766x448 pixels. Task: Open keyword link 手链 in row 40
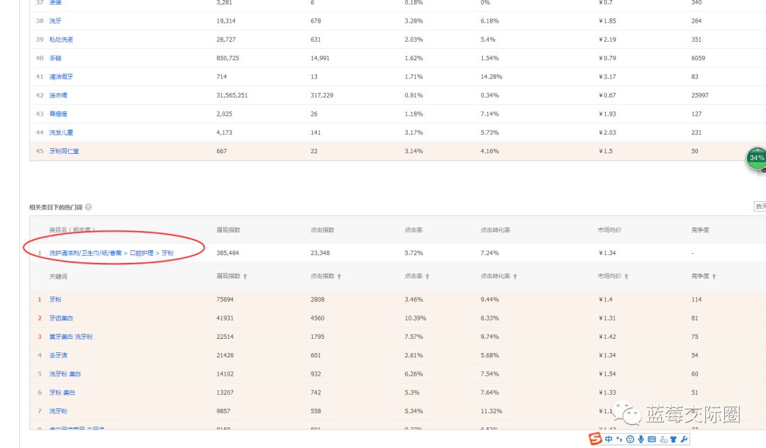click(x=55, y=58)
